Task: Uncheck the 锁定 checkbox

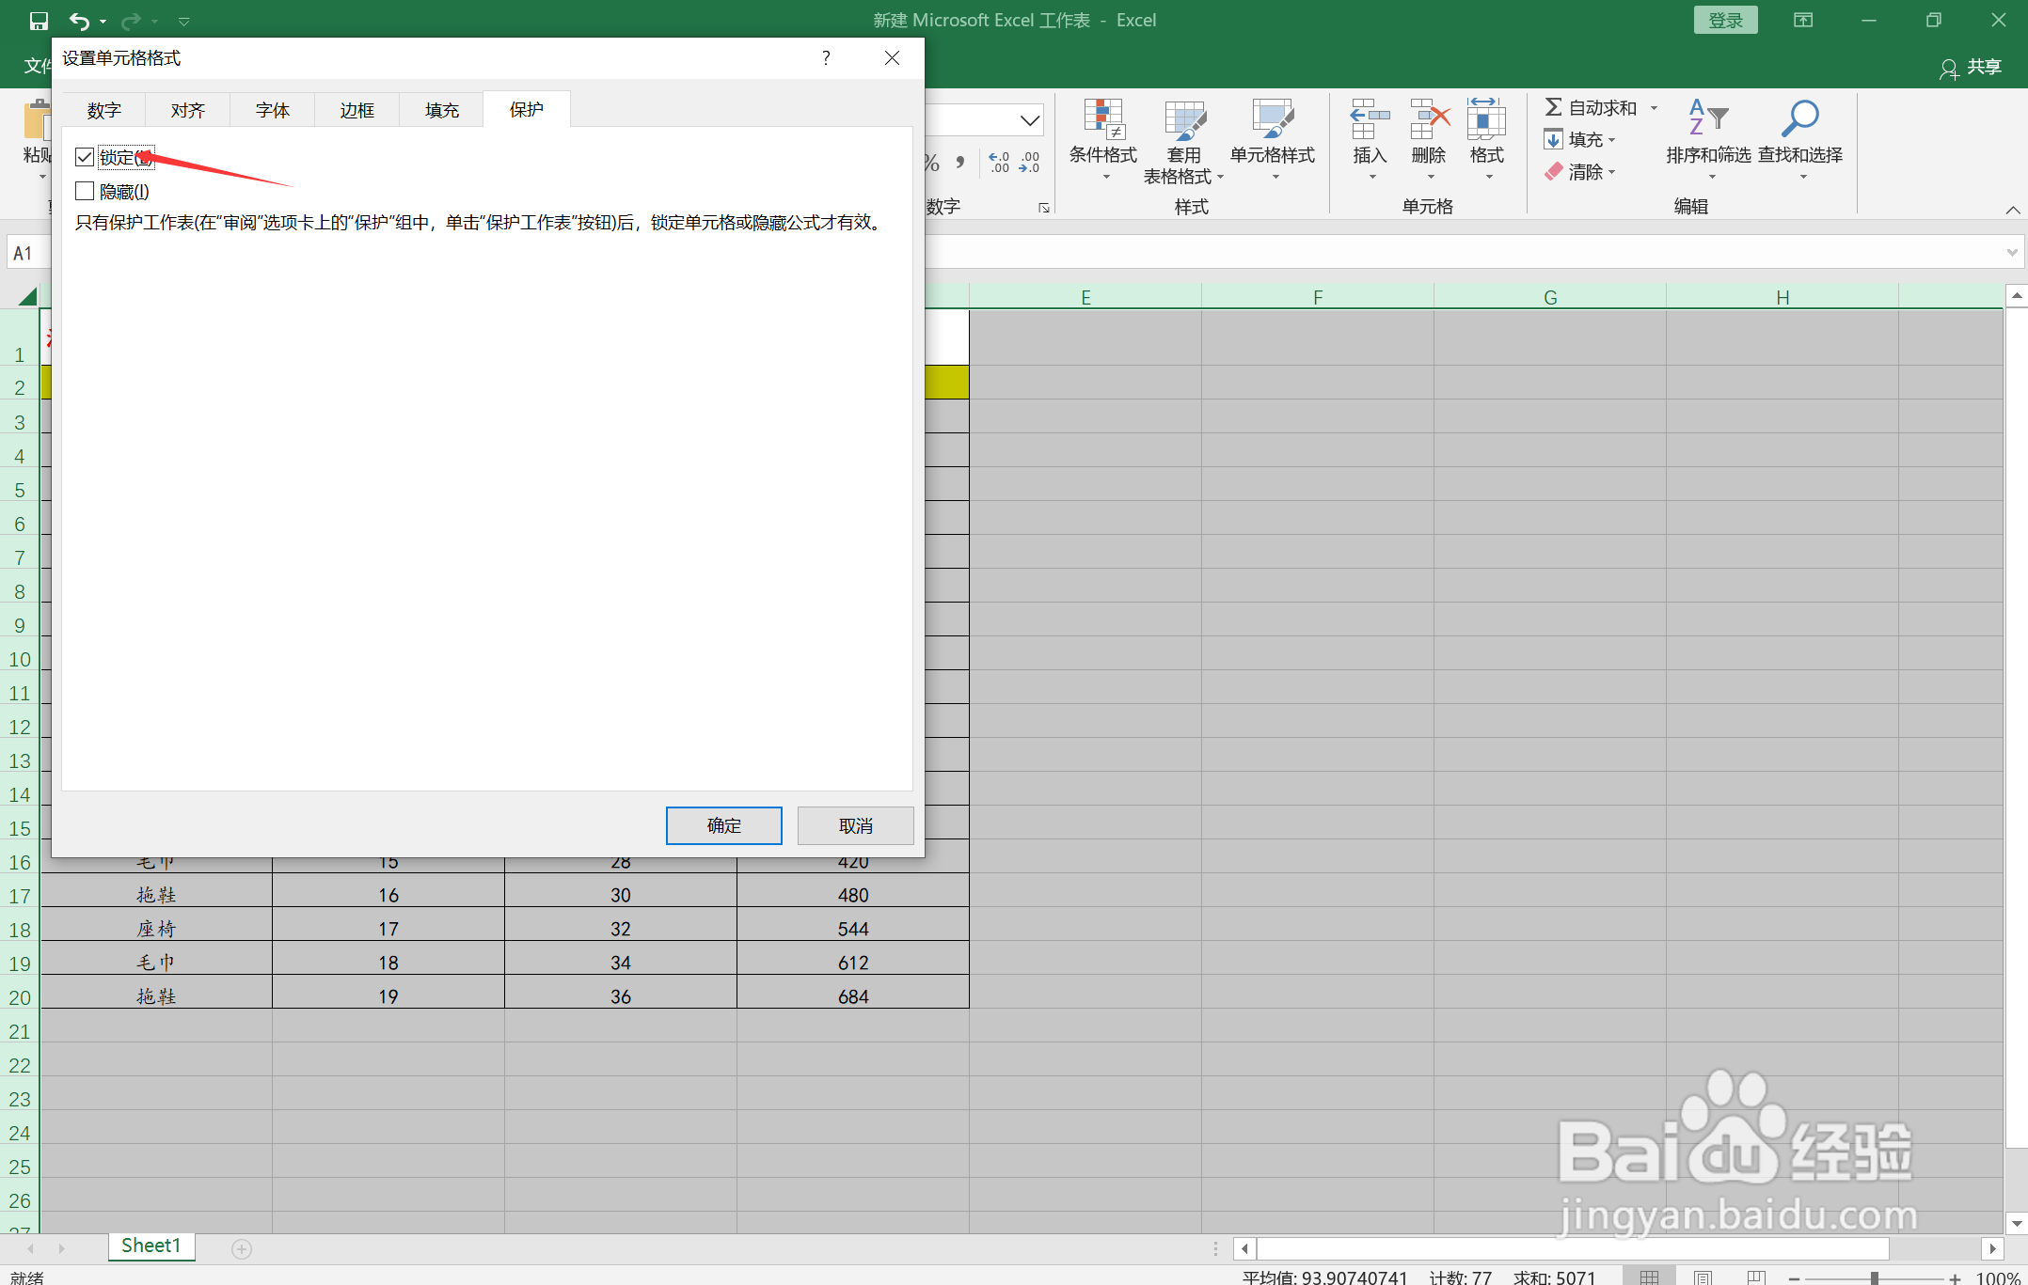Action: [86, 157]
